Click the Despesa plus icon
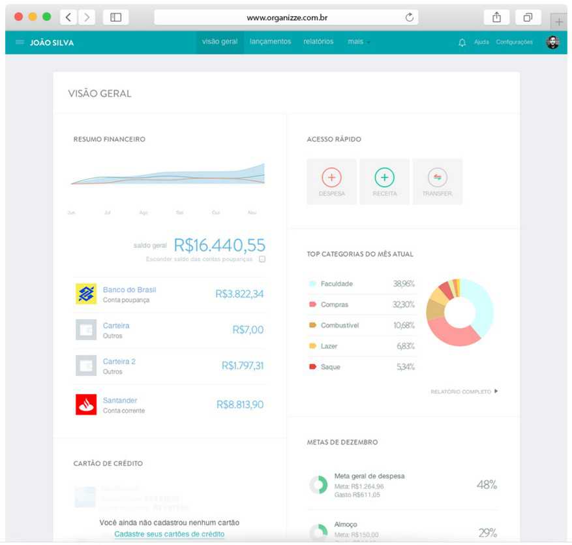Screen dimensions: 572x545 coord(331,178)
